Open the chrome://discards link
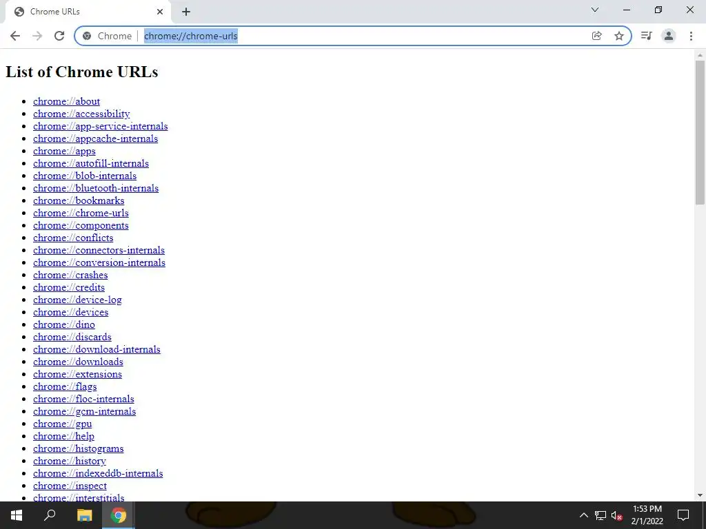 [x=72, y=336]
